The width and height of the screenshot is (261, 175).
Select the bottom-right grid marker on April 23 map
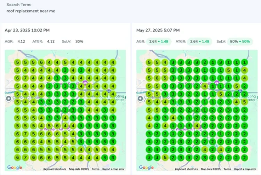coord(113,157)
